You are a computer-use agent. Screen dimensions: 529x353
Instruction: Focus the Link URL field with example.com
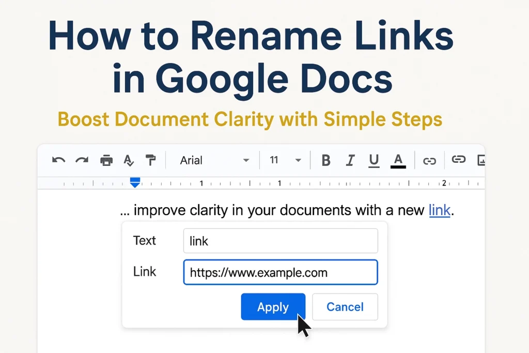click(x=280, y=272)
